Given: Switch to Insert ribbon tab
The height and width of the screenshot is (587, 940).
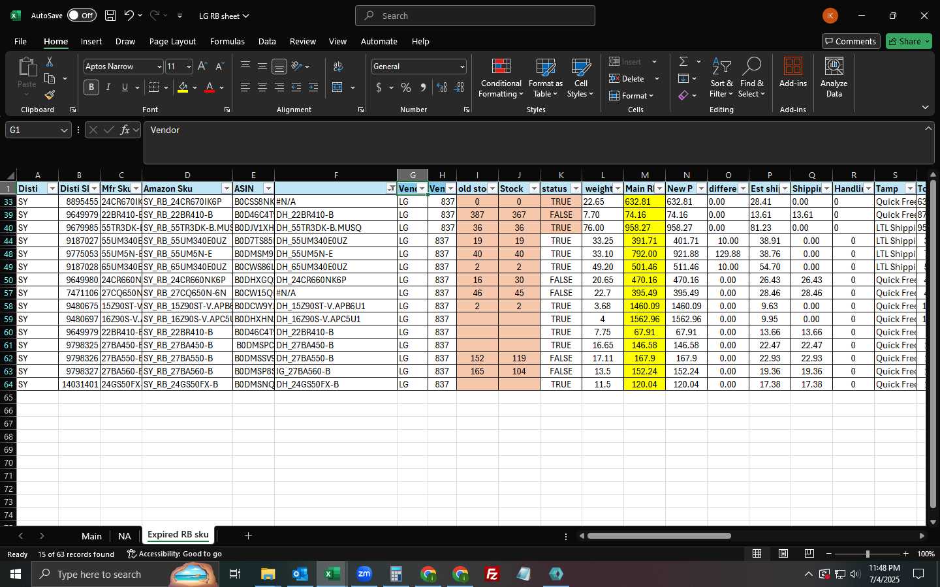Looking at the screenshot, I should [91, 41].
